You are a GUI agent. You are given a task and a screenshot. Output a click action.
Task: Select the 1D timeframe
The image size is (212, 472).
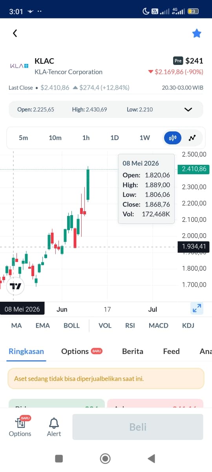(x=114, y=138)
